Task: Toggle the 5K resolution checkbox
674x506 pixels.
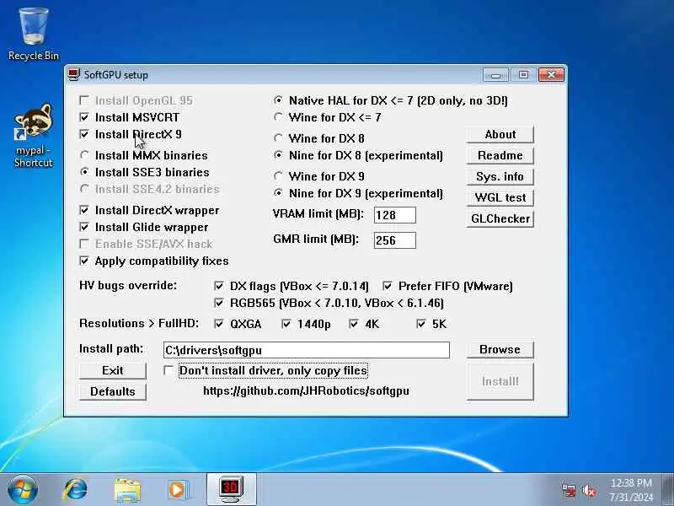Action: 421,324
